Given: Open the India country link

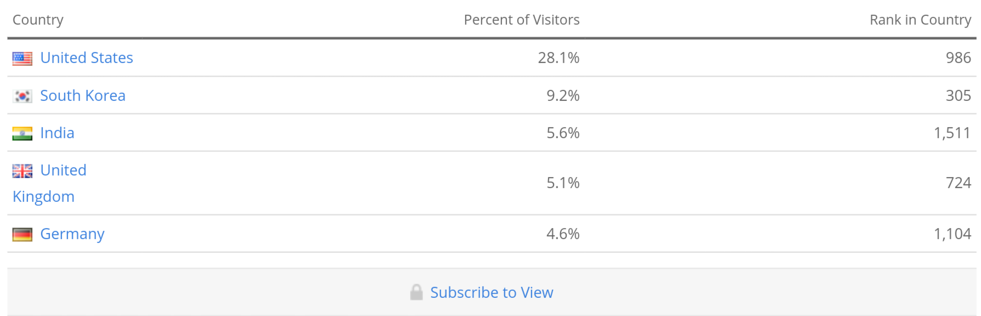Looking at the screenshot, I should point(57,133).
